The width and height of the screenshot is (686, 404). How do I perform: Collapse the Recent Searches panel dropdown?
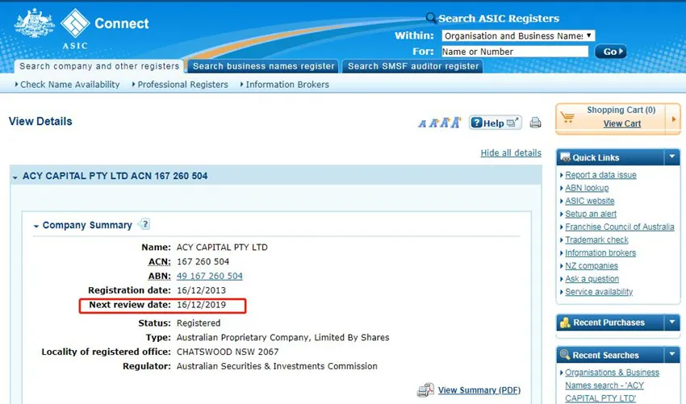pos(672,355)
